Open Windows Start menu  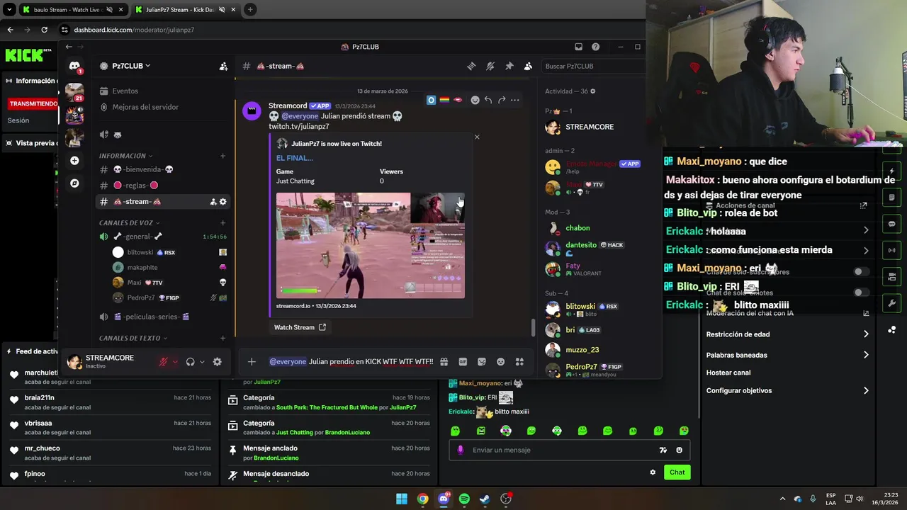(x=402, y=499)
